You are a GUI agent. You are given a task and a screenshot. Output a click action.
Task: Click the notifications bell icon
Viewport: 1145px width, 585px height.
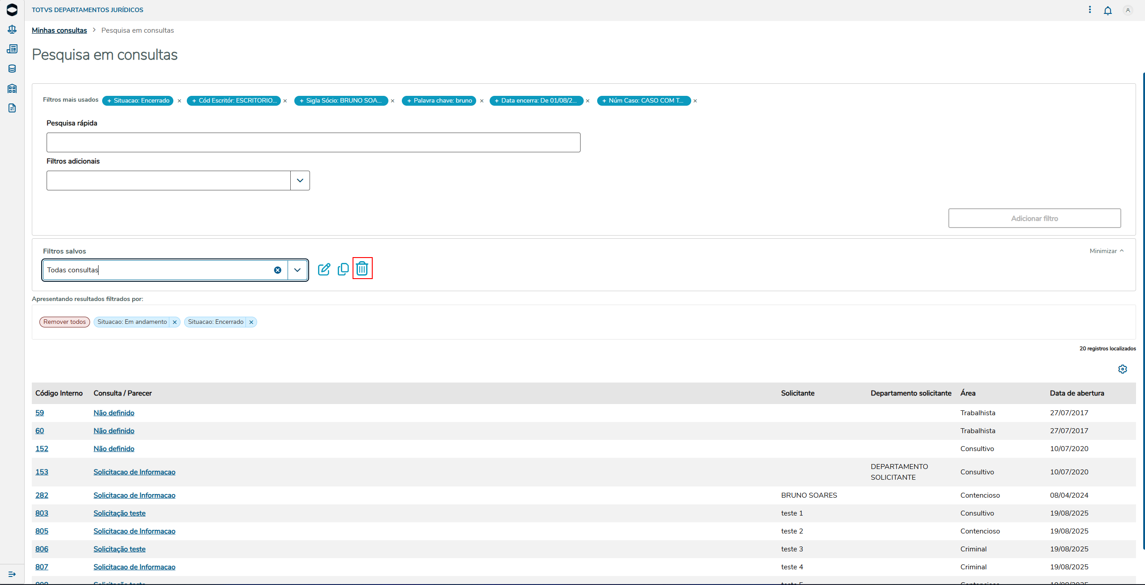click(x=1107, y=10)
